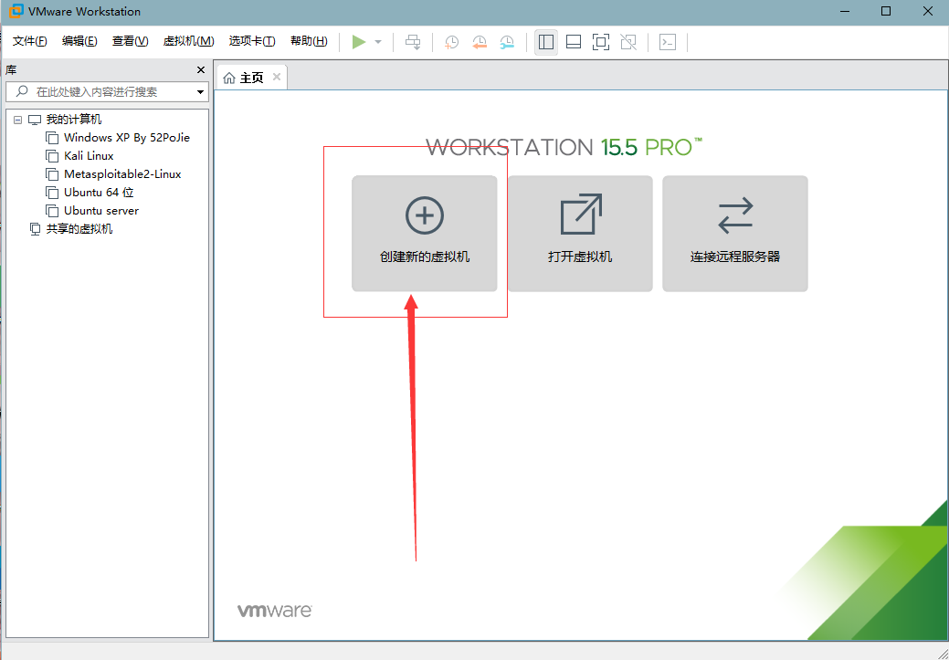Maximize the VMware Workstation window
Image resolution: width=949 pixels, height=660 pixels.
[886, 11]
